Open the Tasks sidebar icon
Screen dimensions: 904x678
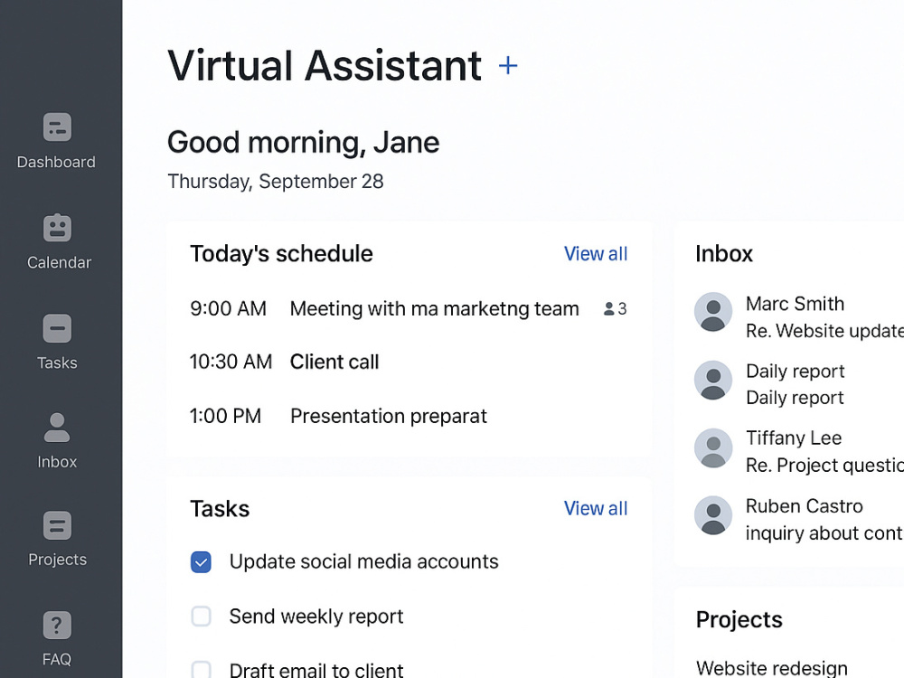pos(57,329)
